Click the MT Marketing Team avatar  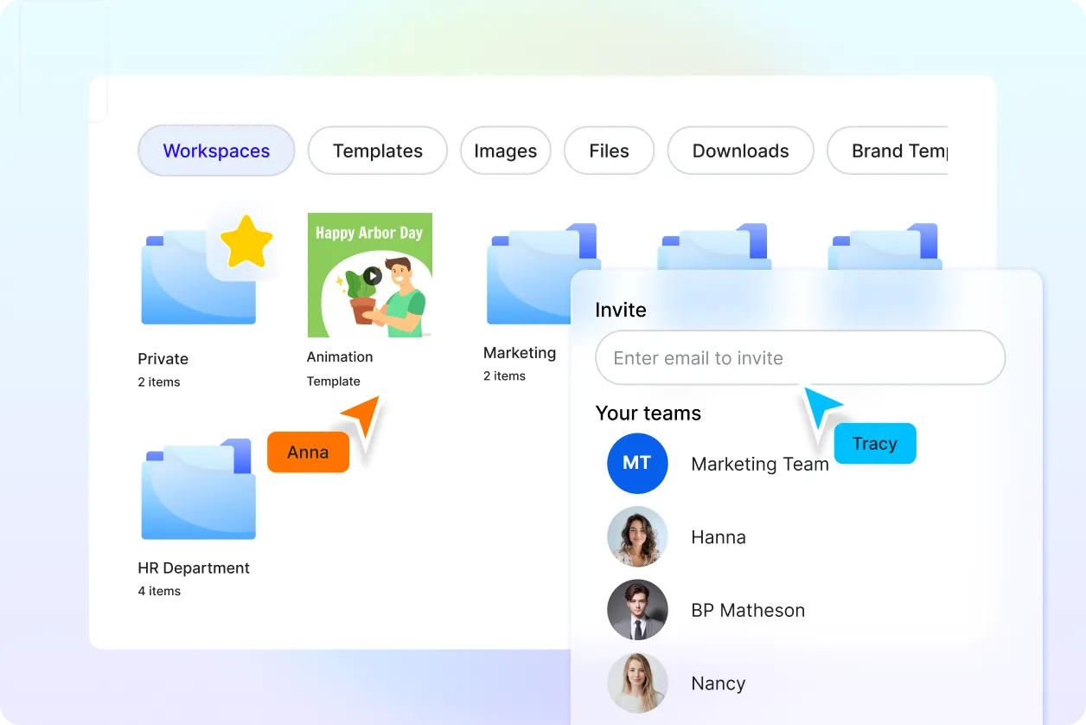(637, 464)
